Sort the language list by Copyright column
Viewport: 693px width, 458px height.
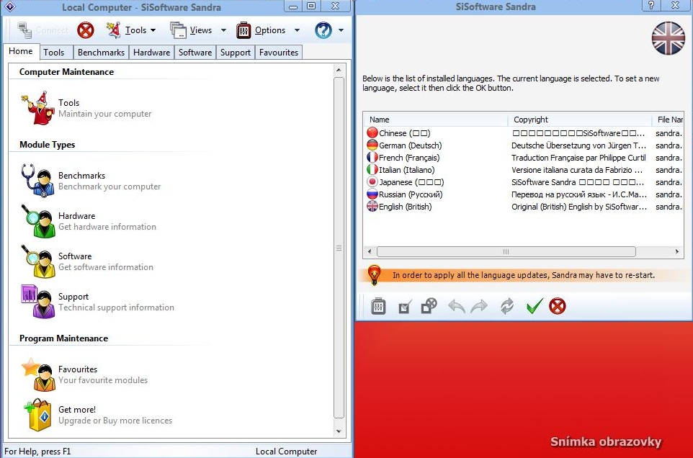[580, 120]
